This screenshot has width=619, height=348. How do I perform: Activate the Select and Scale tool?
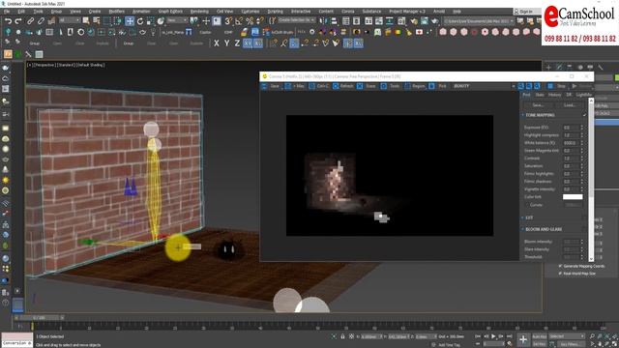click(x=151, y=21)
